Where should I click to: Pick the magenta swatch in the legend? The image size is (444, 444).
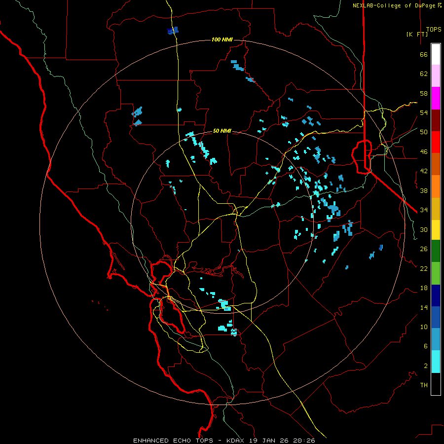click(436, 98)
